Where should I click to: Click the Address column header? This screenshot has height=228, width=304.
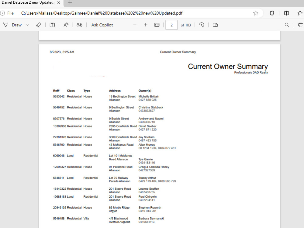click(115, 91)
